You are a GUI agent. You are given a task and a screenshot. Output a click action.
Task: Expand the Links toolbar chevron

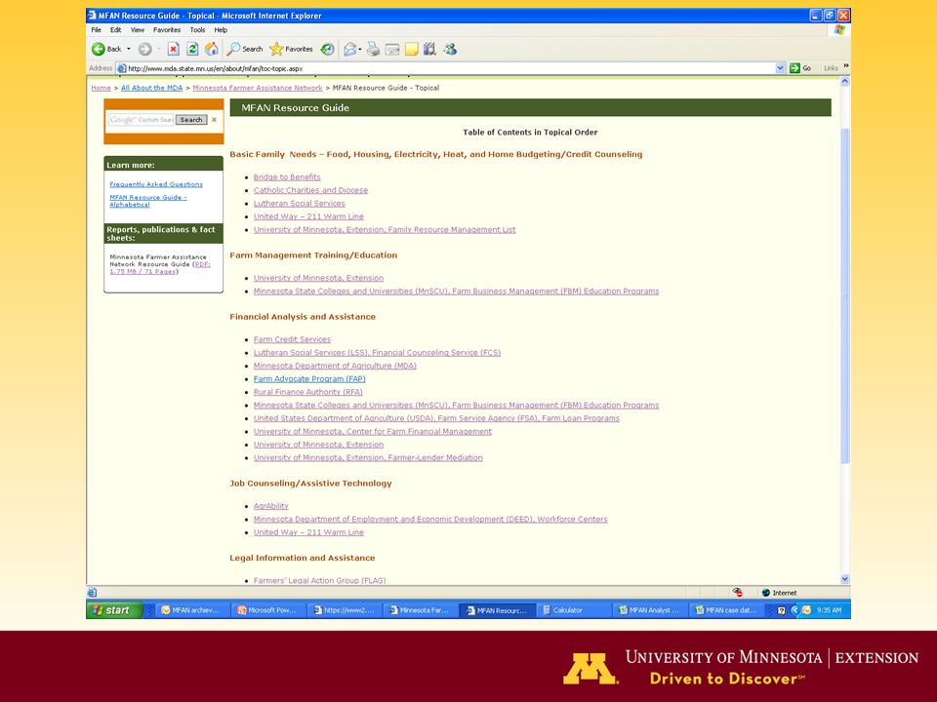coord(846,65)
